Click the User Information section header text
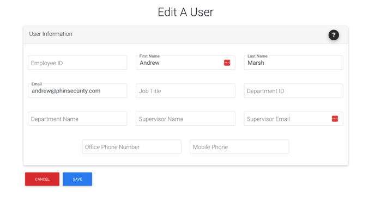Screen dimensions: 375x203 click(x=51, y=34)
